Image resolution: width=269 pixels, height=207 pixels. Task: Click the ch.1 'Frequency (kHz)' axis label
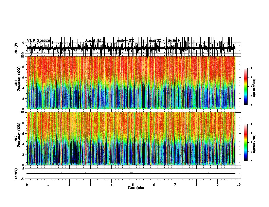point(19,78)
